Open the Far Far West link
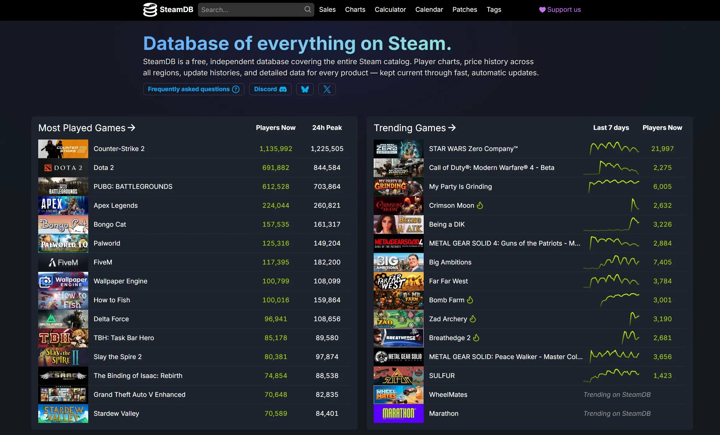Screen dimensions: 720x435 click(448, 281)
